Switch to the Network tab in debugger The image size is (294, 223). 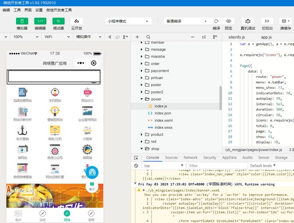click(x=190, y=158)
